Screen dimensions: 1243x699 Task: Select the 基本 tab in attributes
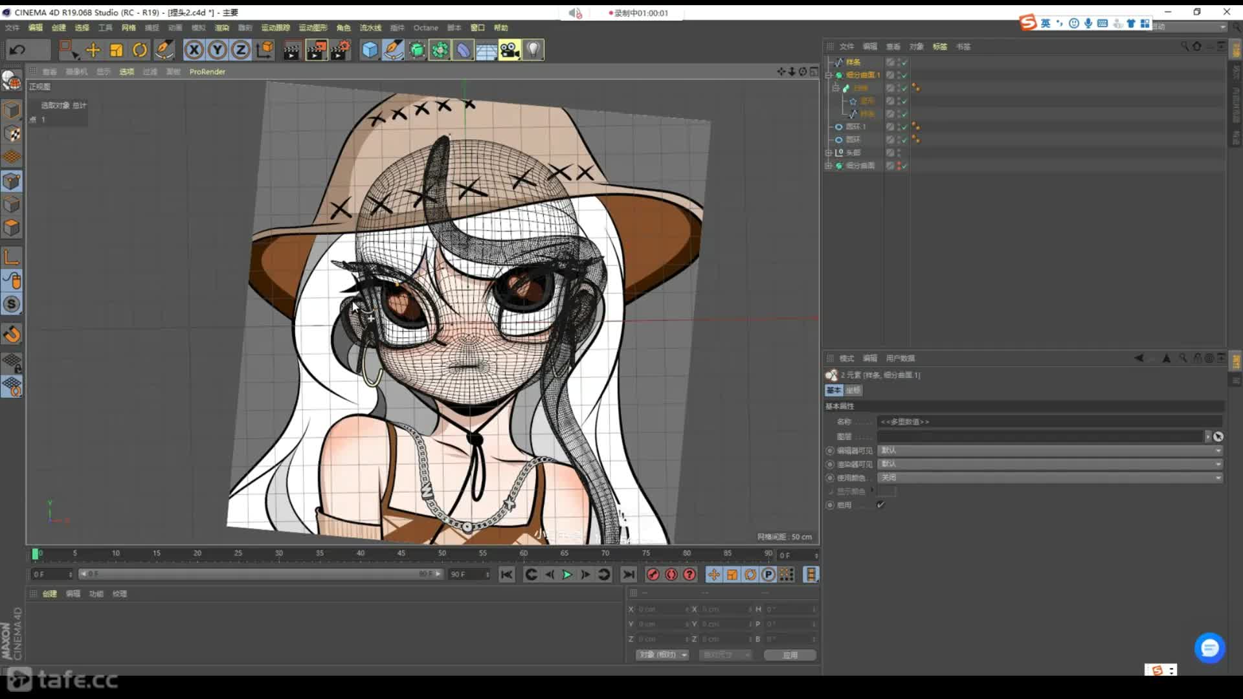[x=834, y=390]
